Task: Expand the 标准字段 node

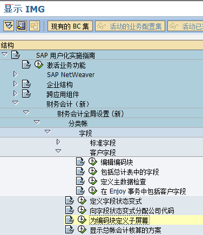Action: pyautogui.click(x=58, y=142)
